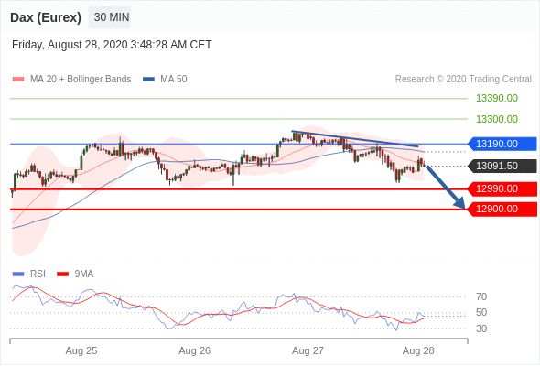
Task: Click the red 9MA legend swatch
Action: (62, 274)
